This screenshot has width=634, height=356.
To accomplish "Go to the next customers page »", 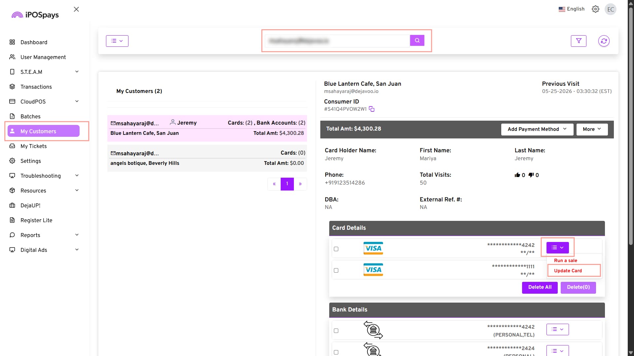I will pos(300,184).
